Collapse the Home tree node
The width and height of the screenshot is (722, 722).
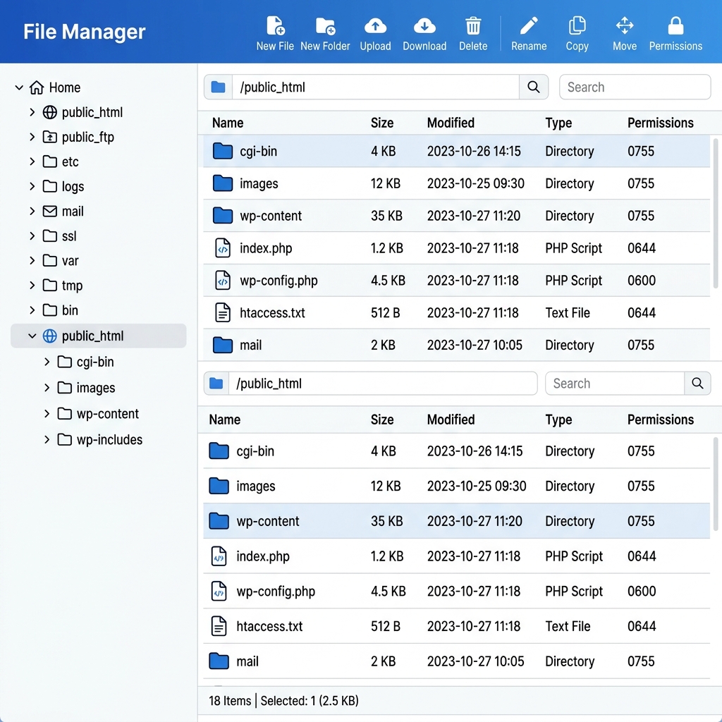(x=19, y=87)
